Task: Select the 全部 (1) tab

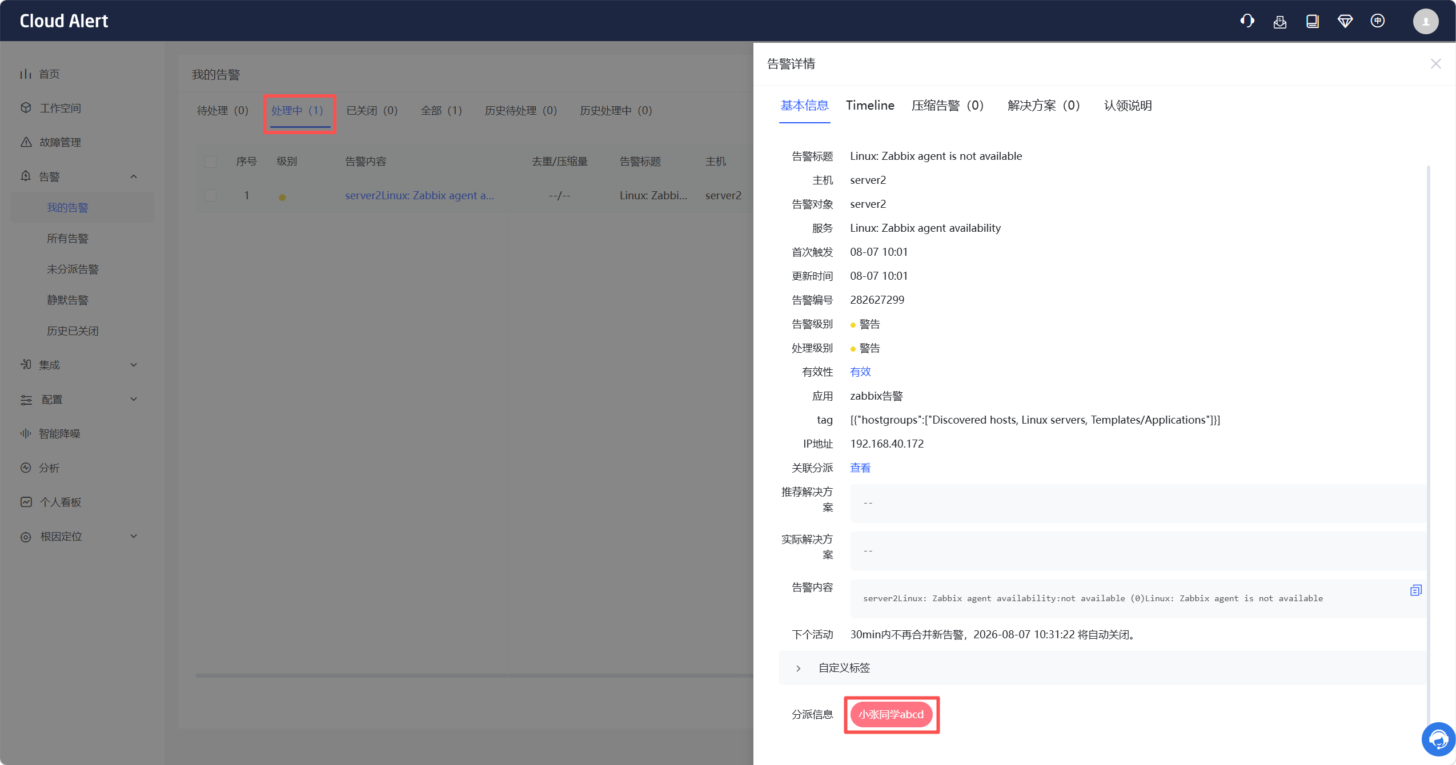Action: tap(441, 111)
